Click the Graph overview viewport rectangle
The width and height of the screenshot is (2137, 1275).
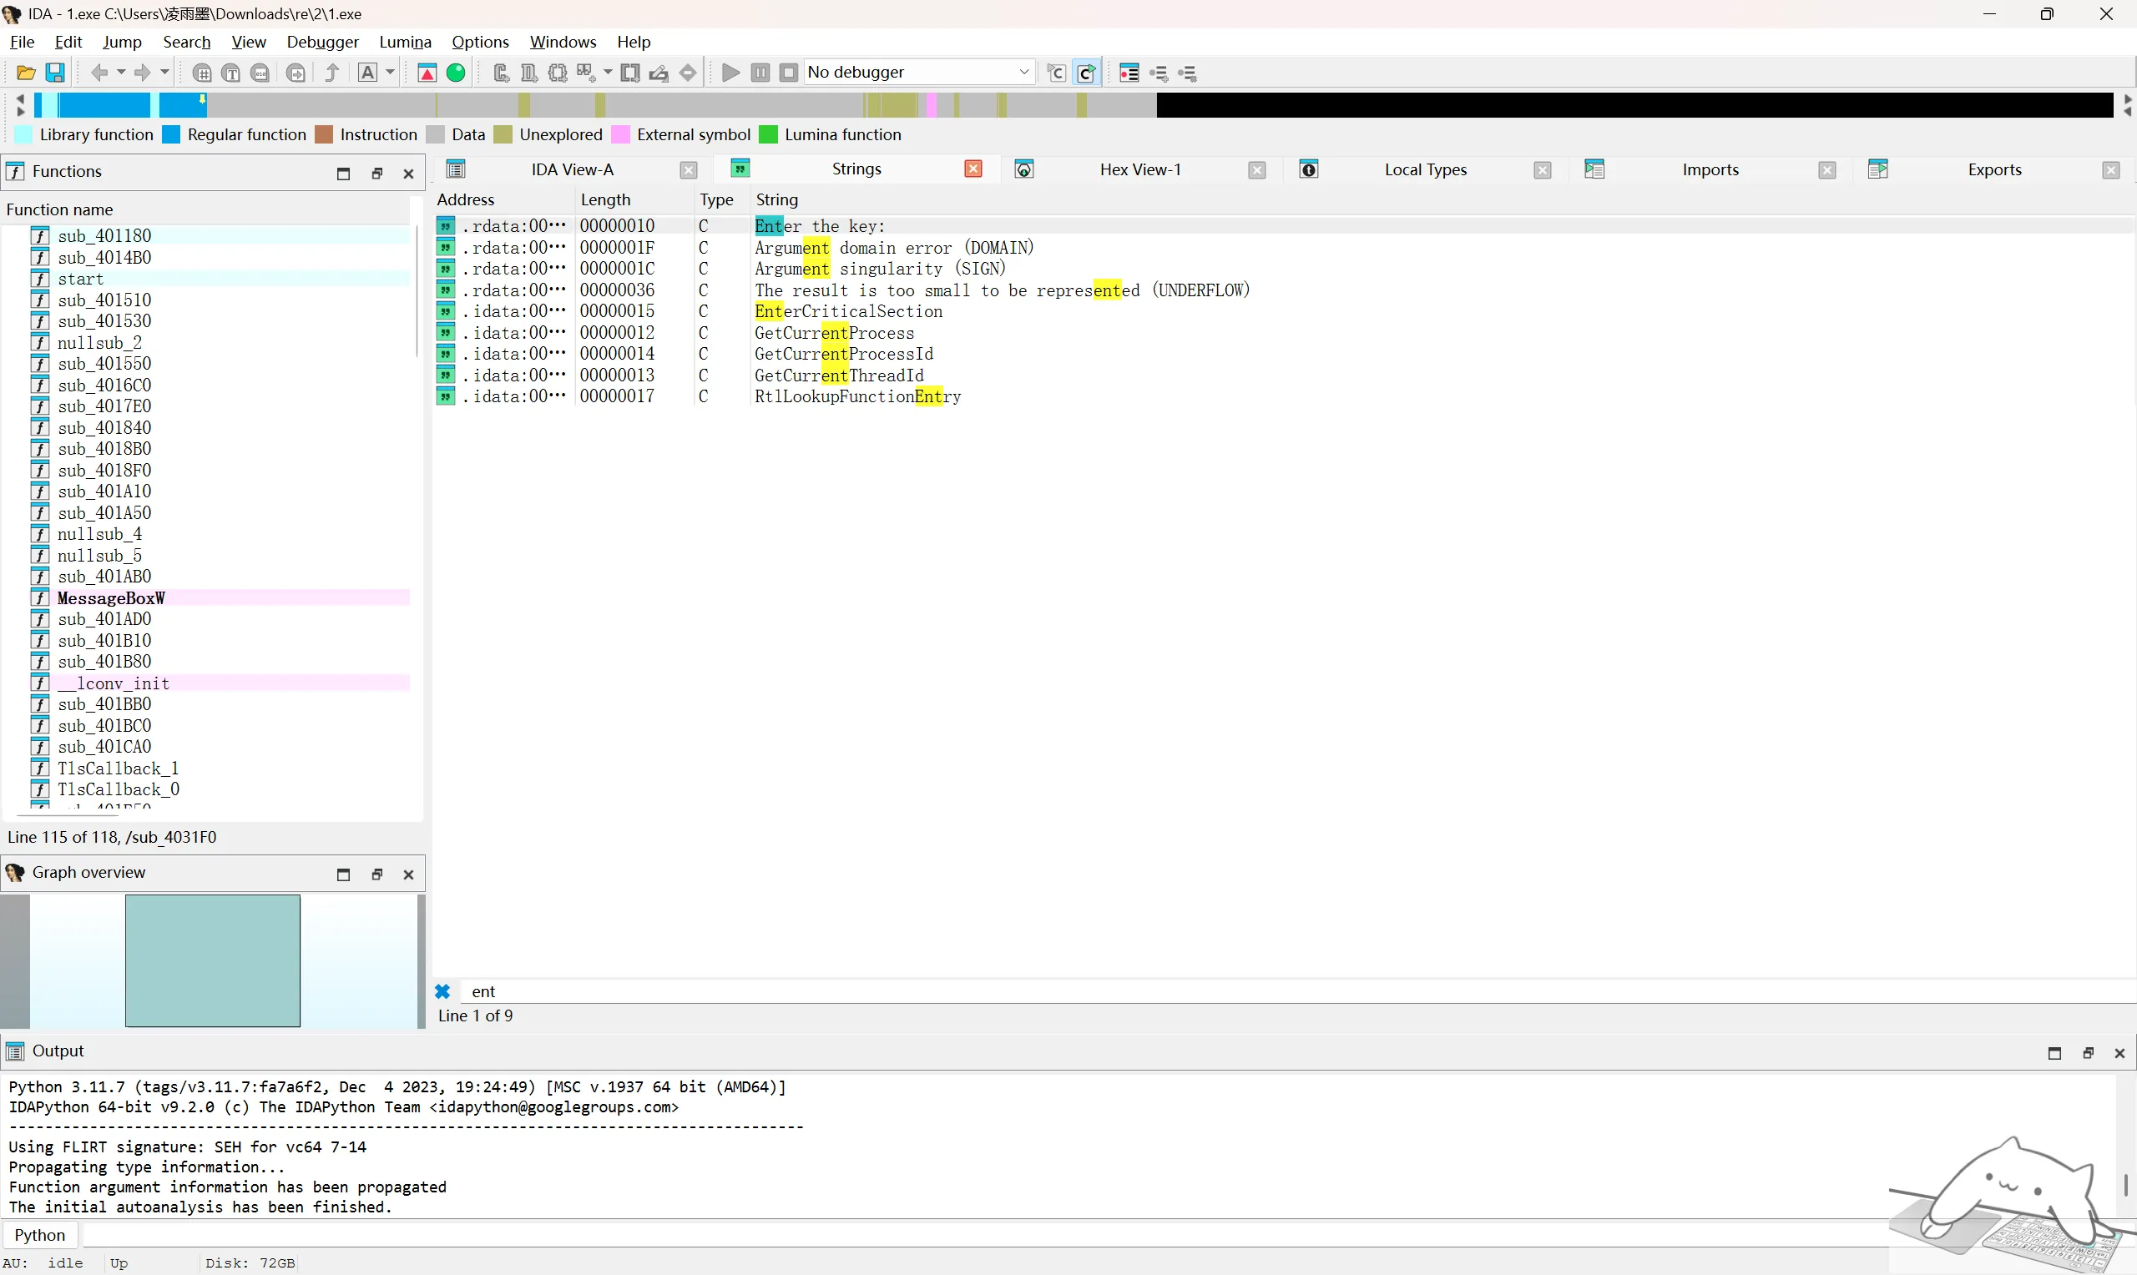tap(212, 960)
